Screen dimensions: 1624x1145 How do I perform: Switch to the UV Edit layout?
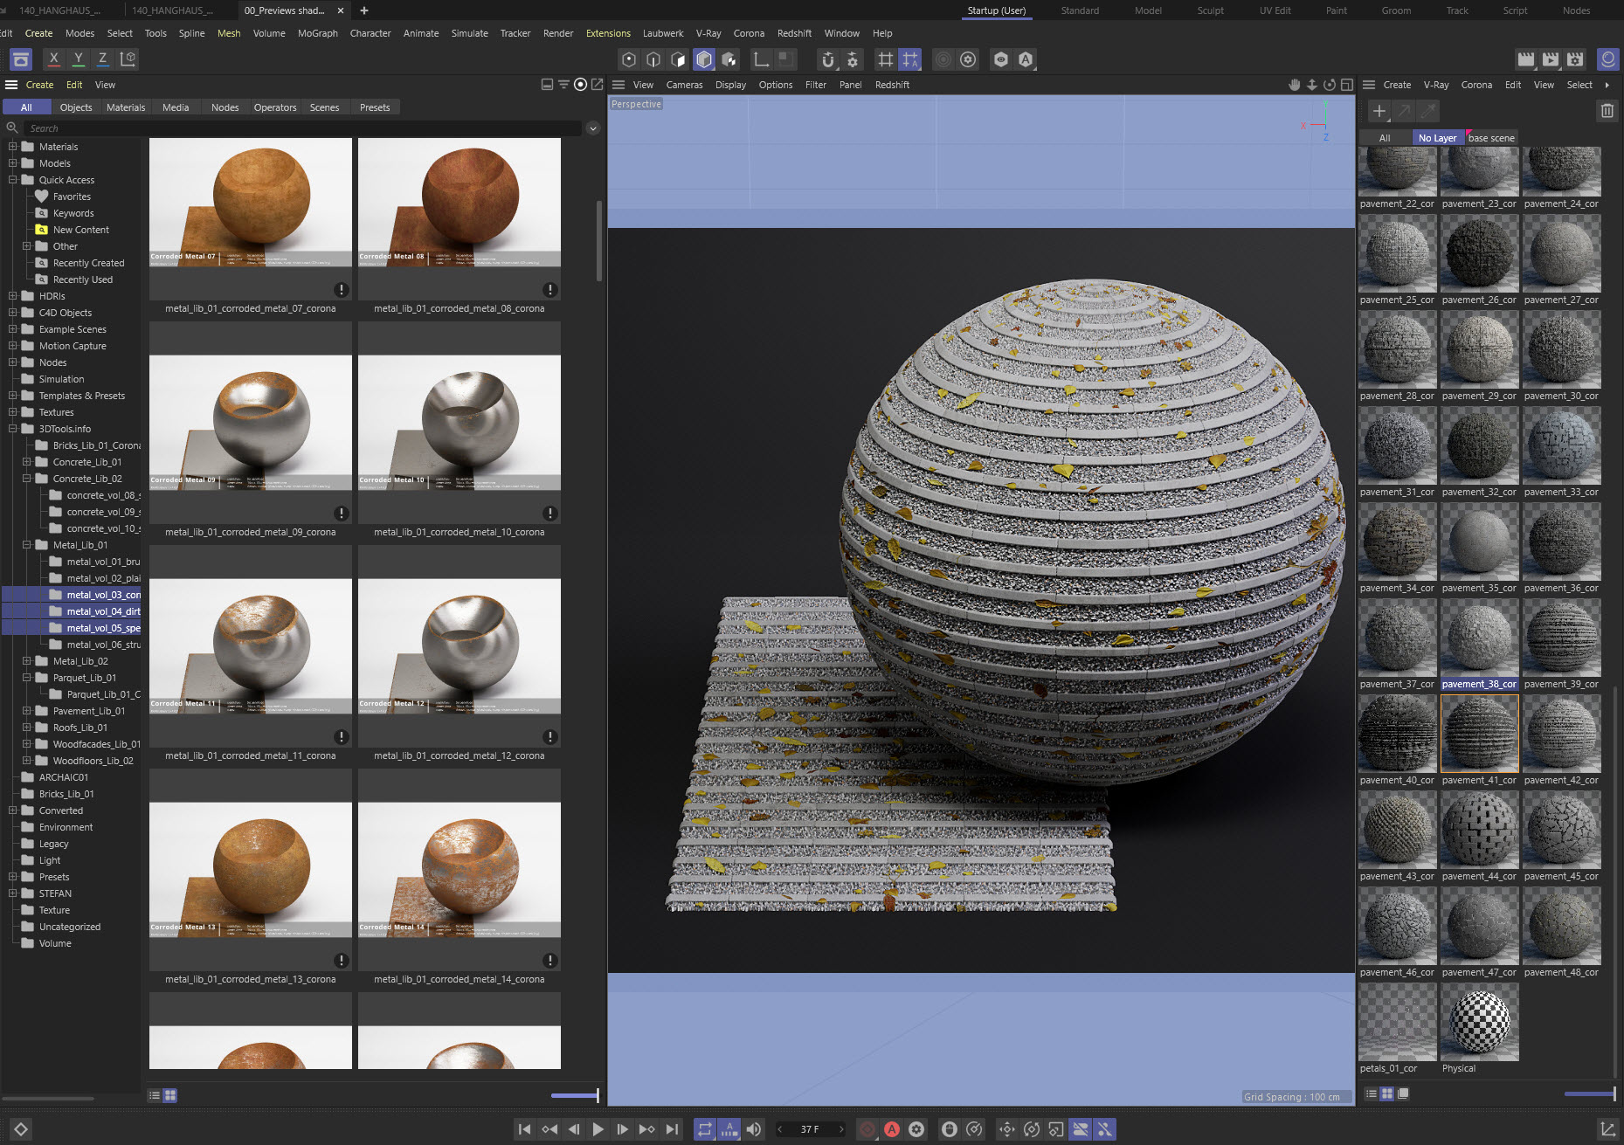point(1275,10)
